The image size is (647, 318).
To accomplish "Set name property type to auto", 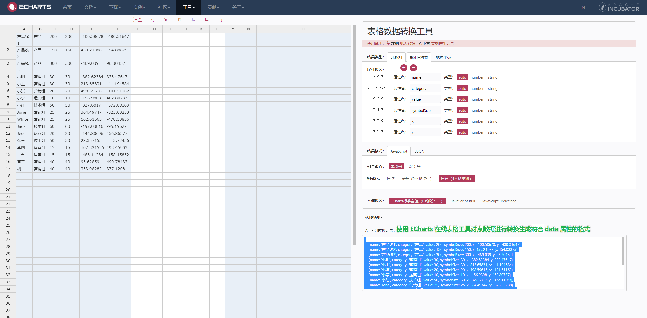I will tap(462, 77).
